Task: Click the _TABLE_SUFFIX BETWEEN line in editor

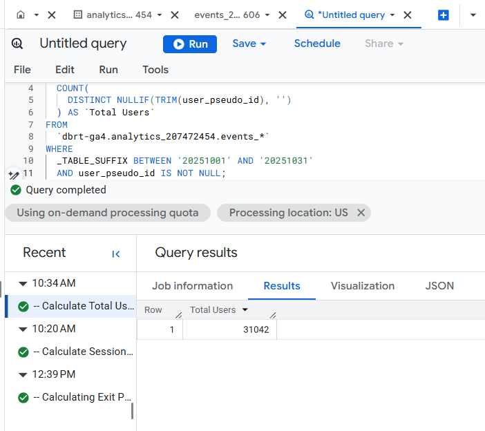Action: click(x=185, y=160)
